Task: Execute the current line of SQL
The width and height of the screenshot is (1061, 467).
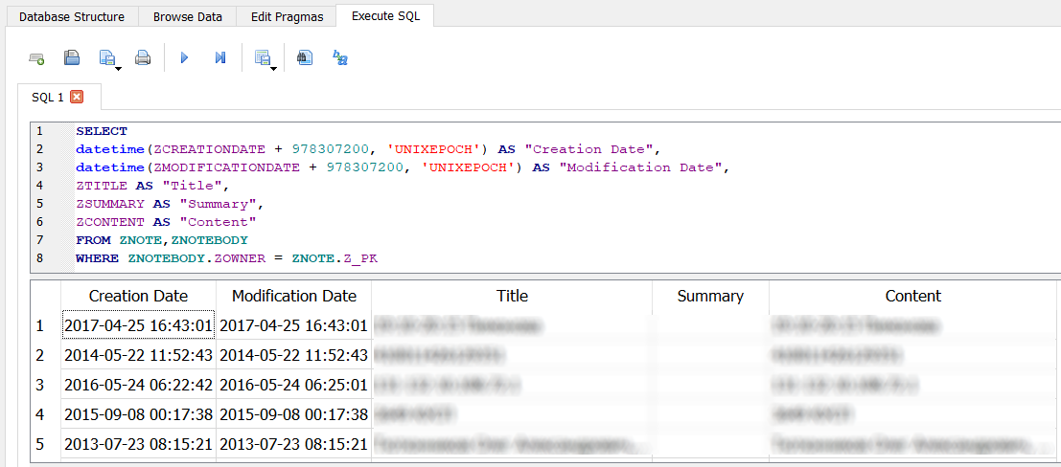Action: coord(220,58)
